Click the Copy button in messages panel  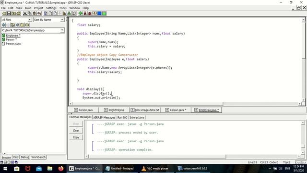click(x=76, y=137)
